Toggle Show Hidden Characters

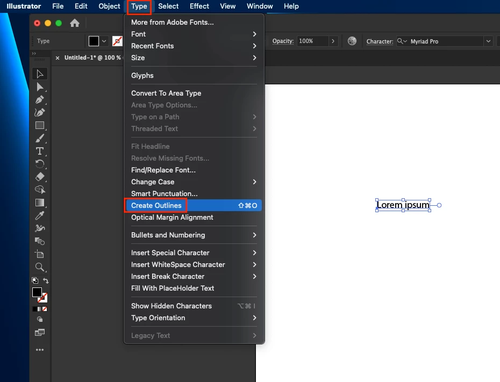point(194,306)
